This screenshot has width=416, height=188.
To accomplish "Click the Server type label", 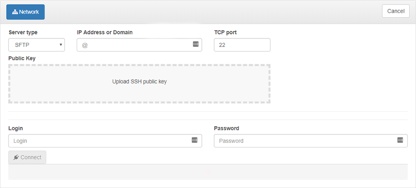I will click(23, 32).
